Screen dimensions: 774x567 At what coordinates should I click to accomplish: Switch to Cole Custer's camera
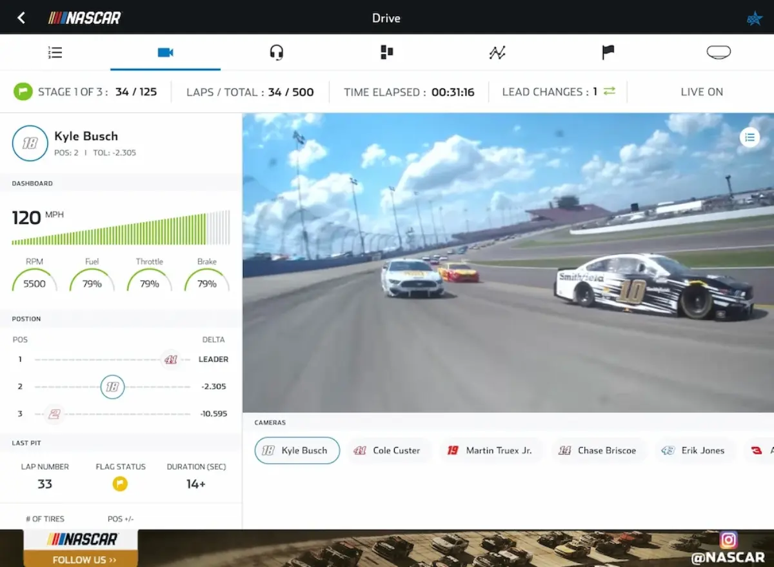390,450
